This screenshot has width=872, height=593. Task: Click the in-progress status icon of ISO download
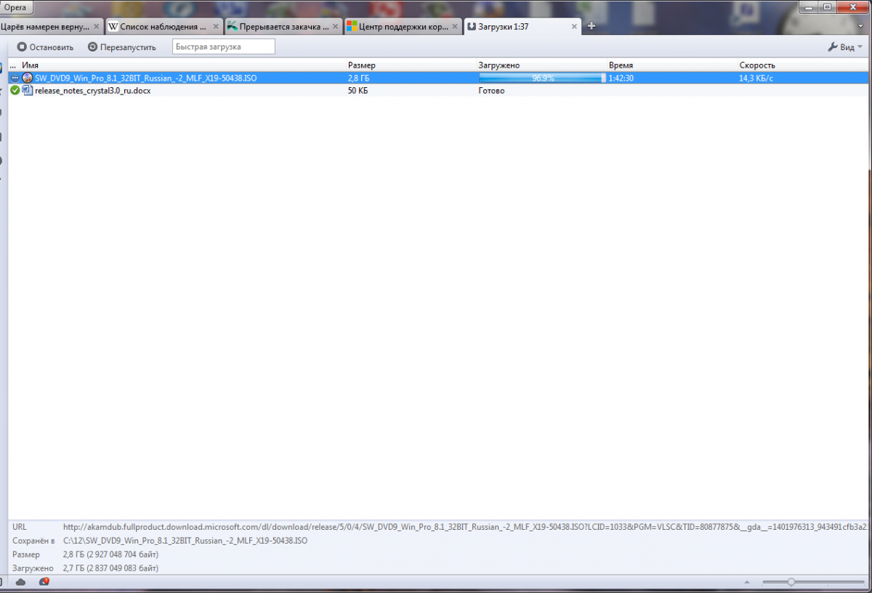point(15,78)
